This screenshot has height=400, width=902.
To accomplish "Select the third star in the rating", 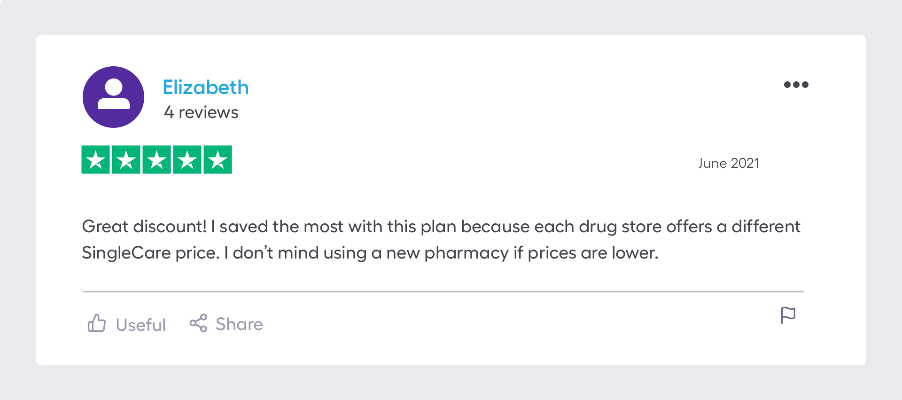I will [156, 159].
